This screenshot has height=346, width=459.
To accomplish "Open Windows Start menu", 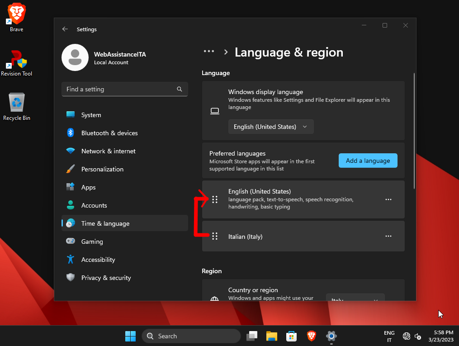I will coord(130,336).
